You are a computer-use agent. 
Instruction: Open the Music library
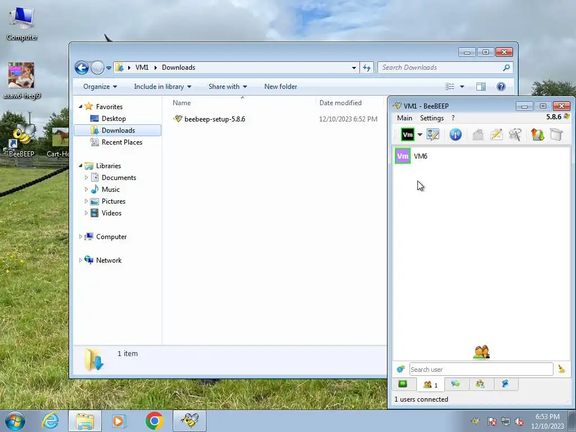(x=111, y=190)
